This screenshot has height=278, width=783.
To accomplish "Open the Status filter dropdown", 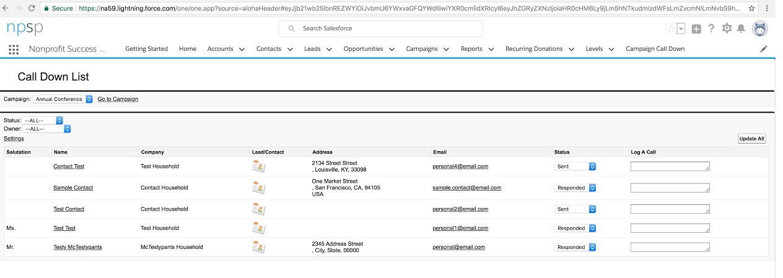I will [43, 120].
